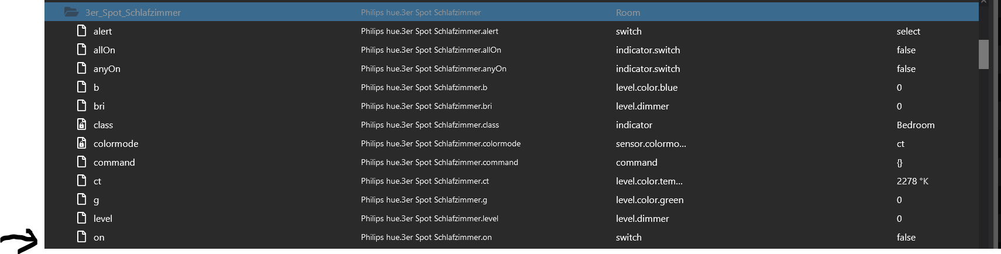Click the level.color.blue role cell
Viewport: 1001px width, 254px height.
click(646, 87)
